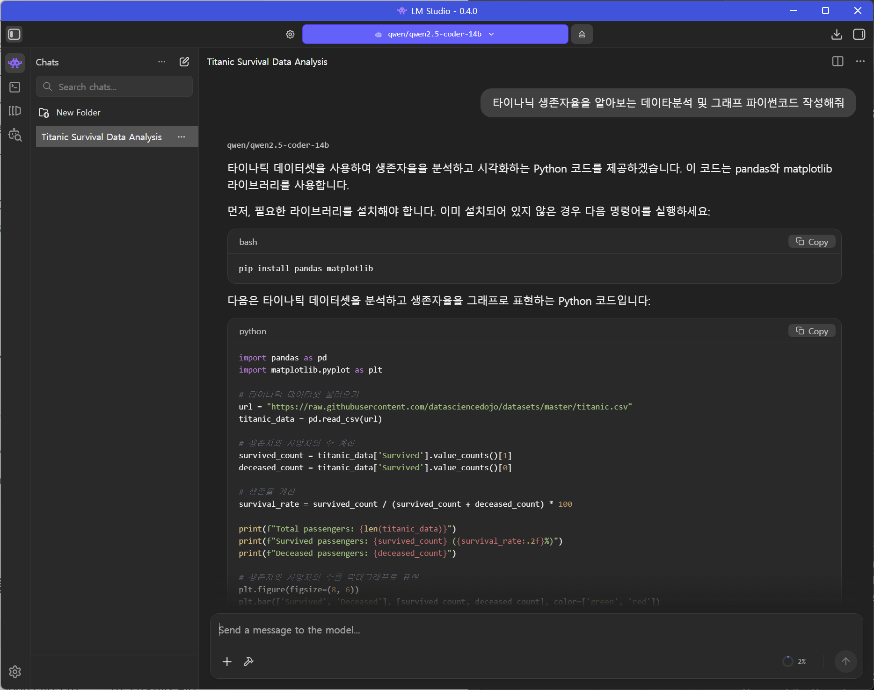
Task: Add an attachment with the plus button
Action: pyautogui.click(x=227, y=661)
